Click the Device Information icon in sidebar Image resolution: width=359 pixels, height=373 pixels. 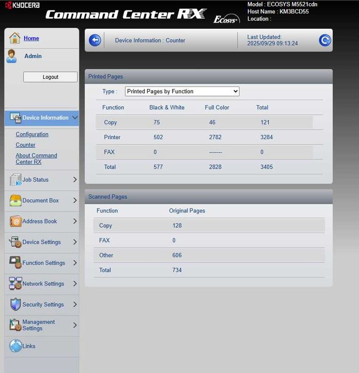click(x=15, y=118)
